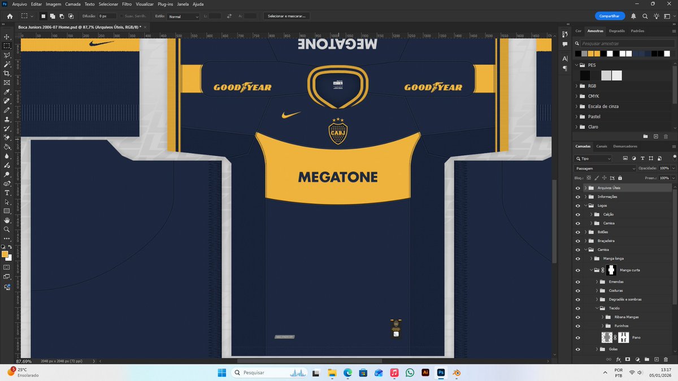Pick the yellow foreground color swatch
The image size is (678, 381).
(x=5, y=254)
